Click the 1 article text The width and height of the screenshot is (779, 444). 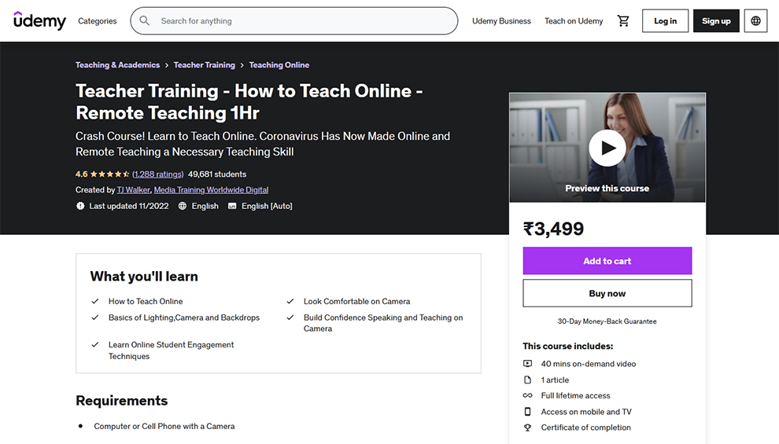[x=555, y=380]
